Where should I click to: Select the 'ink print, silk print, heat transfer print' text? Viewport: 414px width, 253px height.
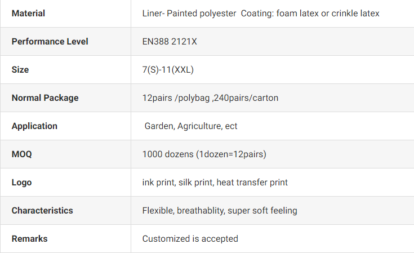point(215,183)
